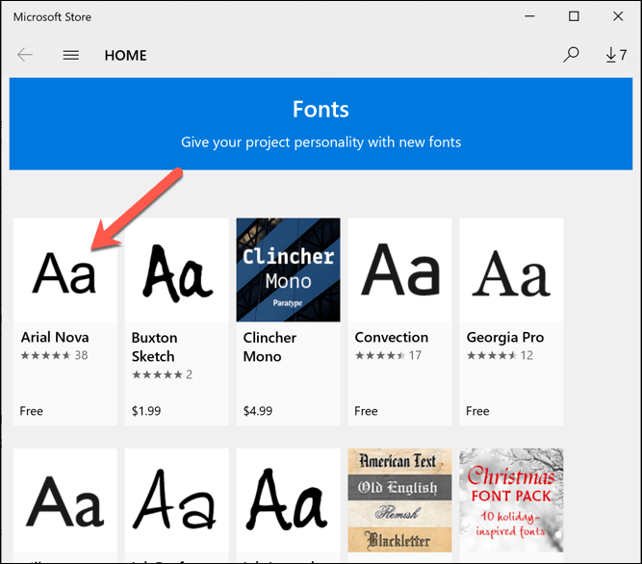Open the search magnifier icon
Image resolution: width=642 pixels, height=564 pixels.
[x=571, y=55]
